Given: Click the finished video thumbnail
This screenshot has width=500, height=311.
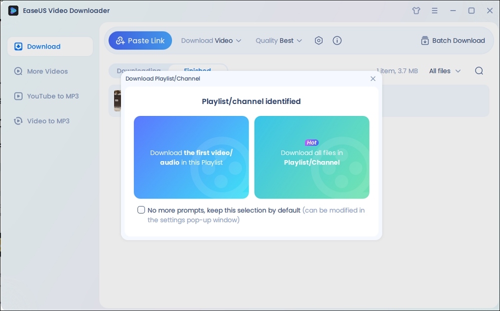Looking at the screenshot, I should 117,100.
